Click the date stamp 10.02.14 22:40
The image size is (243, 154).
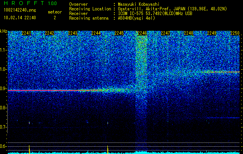(20, 18)
